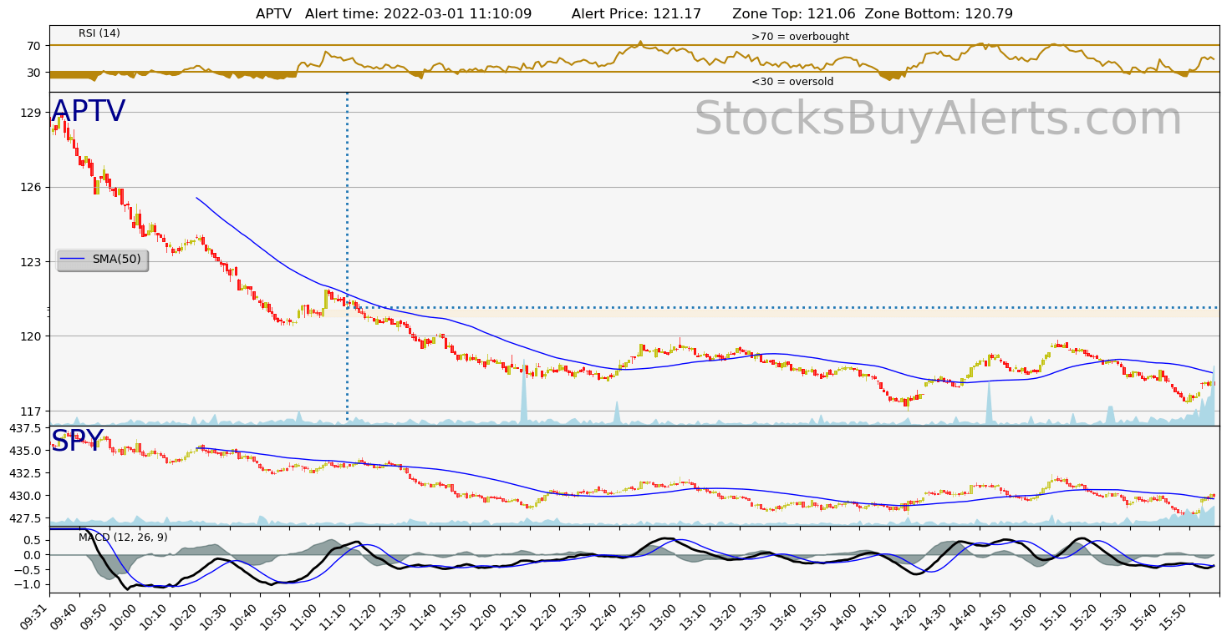
Task: Click the '<30 = oversold' annotation
Action: (792, 82)
